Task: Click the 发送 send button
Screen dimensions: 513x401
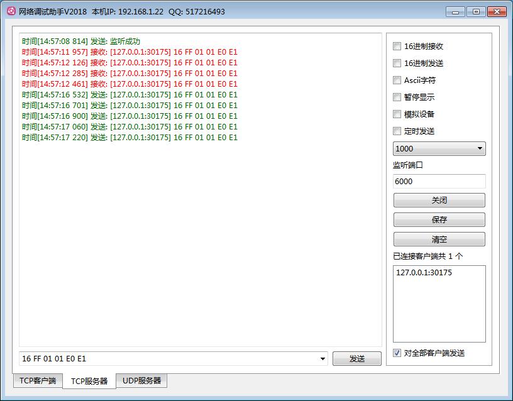Action: tap(356, 358)
